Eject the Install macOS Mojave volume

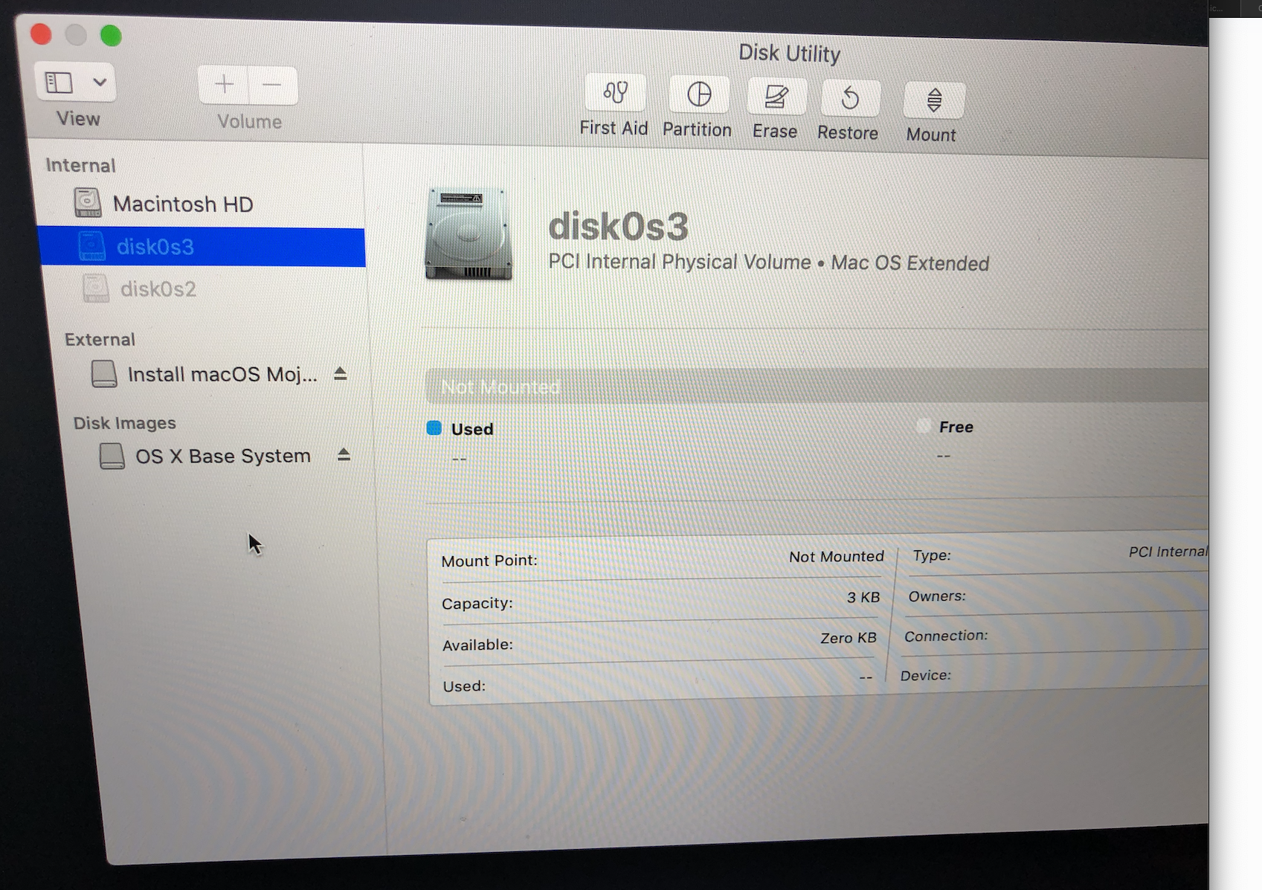click(x=340, y=373)
